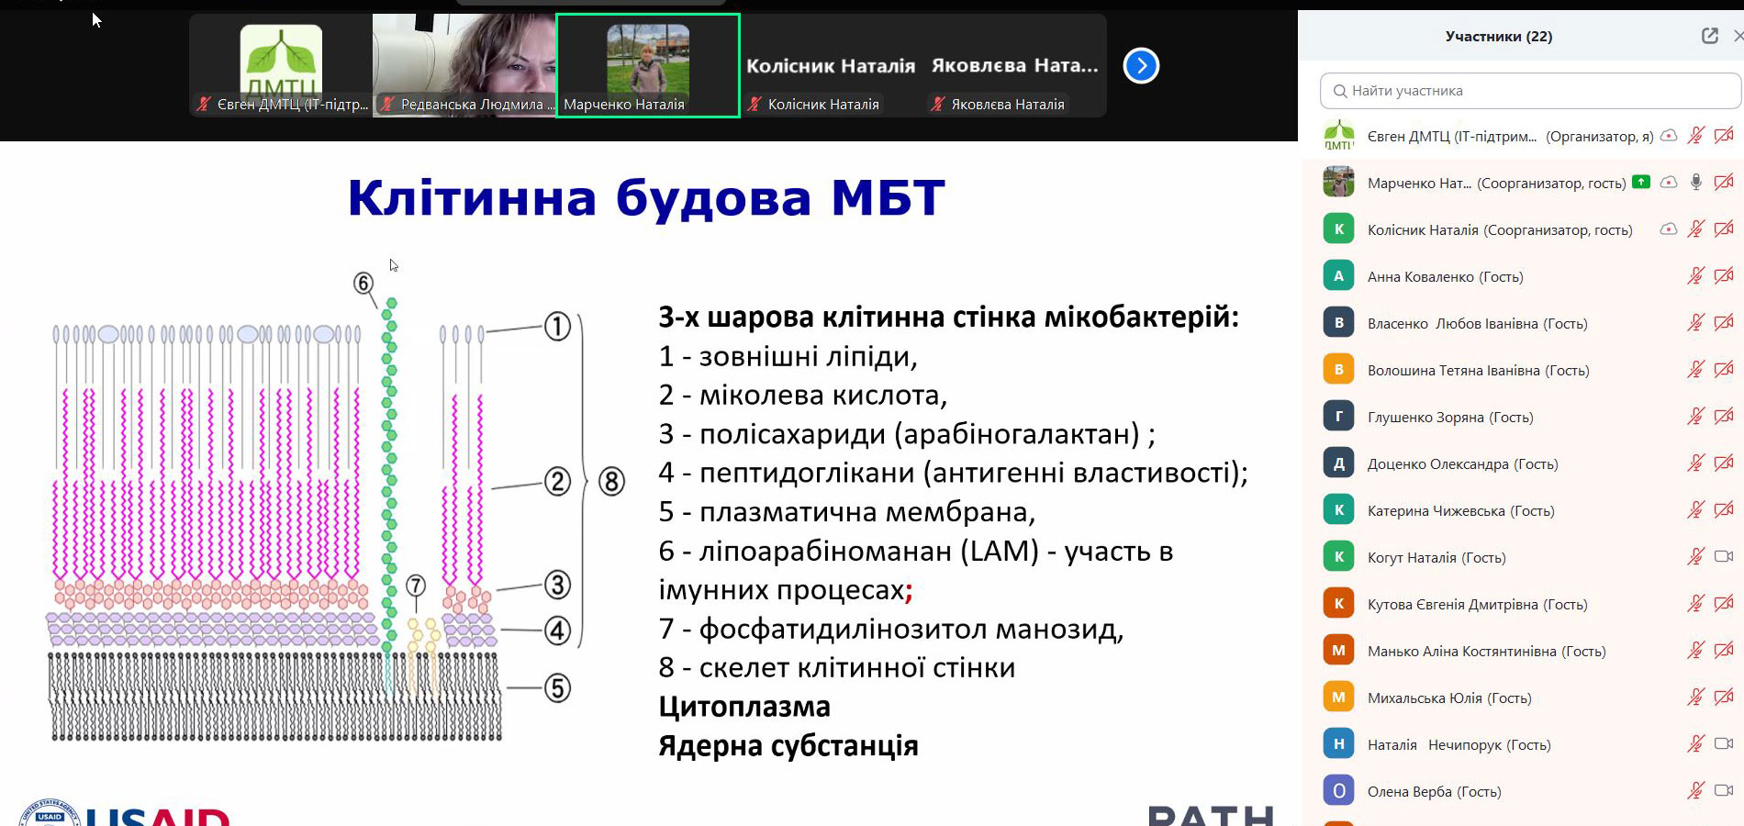Toggle Євген ДМТЦ's muted microphone in list
The height and width of the screenshot is (826, 1744).
pos(1696,136)
